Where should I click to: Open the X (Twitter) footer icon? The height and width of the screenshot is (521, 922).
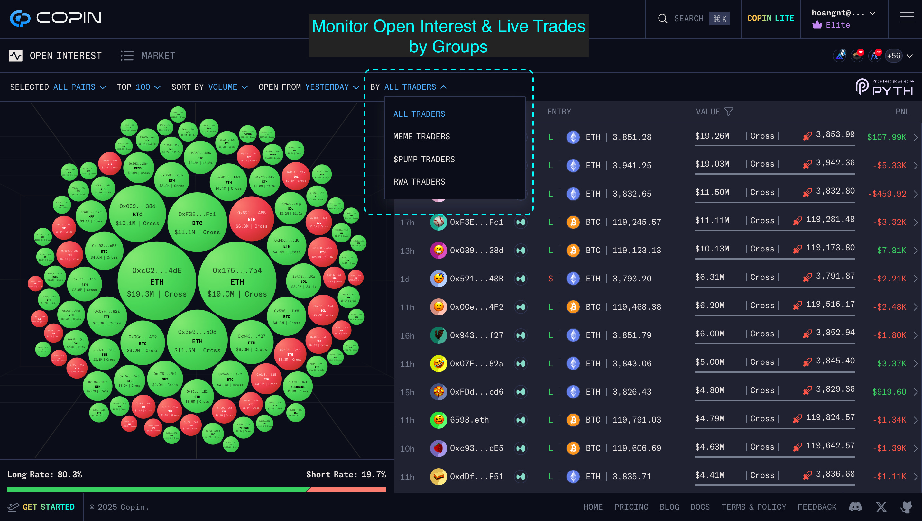pyautogui.click(x=881, y=507)
